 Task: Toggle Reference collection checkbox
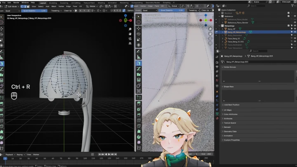(288, 16)
